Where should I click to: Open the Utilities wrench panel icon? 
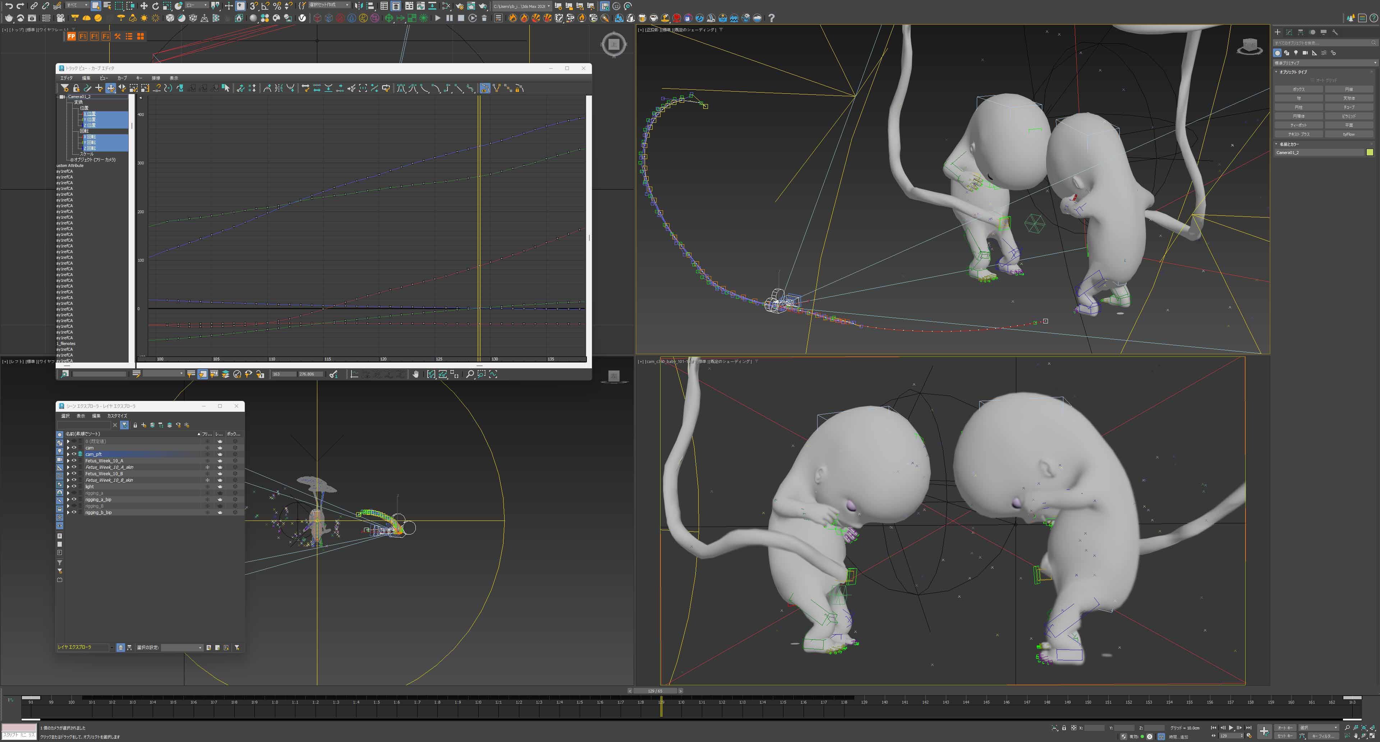pyautogui.click(x=1335, y=32)
